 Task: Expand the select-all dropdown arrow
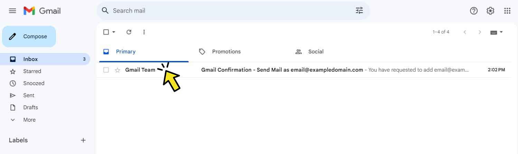pos(114,32)
